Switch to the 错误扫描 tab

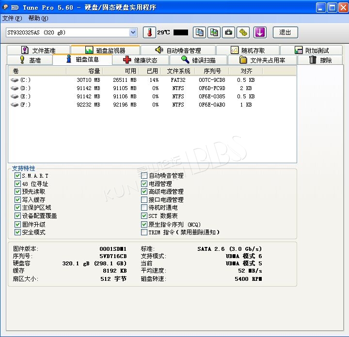point(198,60)
